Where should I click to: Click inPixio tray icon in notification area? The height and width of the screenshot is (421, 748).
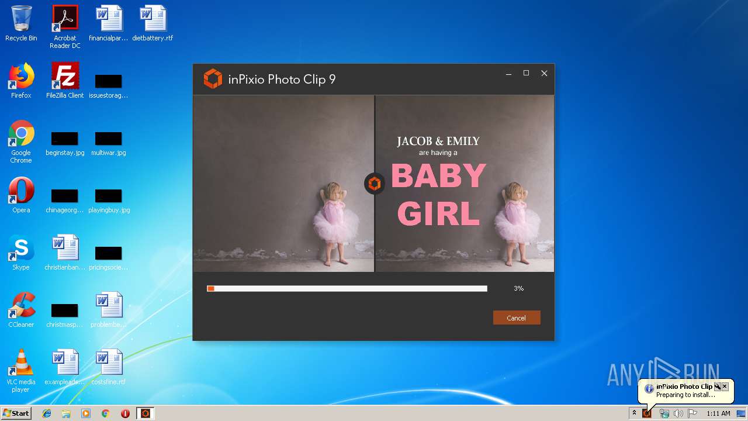[647, 413]
